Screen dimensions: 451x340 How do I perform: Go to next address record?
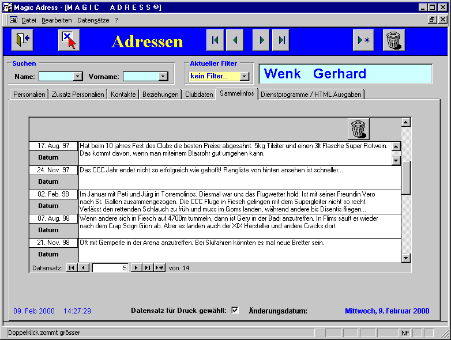pos(261,40)
